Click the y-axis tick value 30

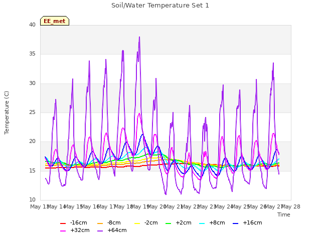[x=32, y=83]
